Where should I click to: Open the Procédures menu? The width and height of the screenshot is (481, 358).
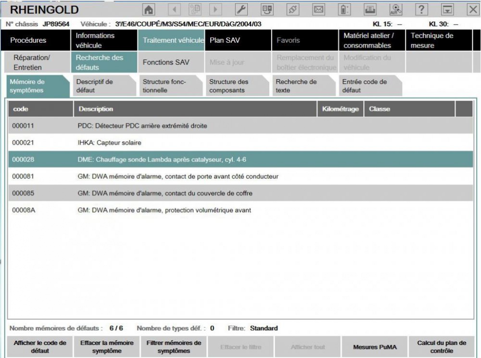pos(36,40)
